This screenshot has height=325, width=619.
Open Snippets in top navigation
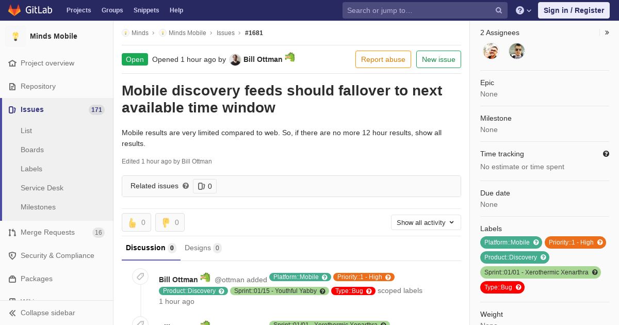pyautogui.click(x=146, y=10)
